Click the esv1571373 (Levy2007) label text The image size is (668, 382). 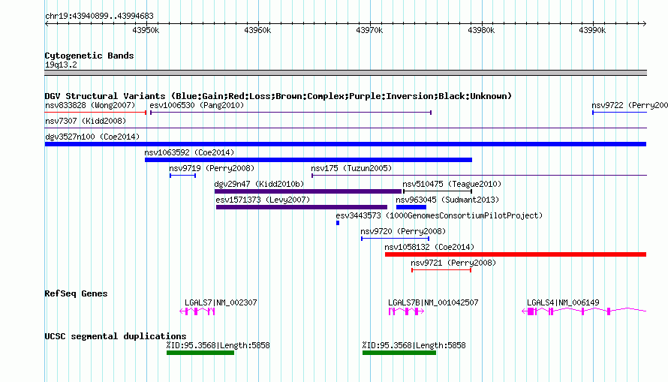point(263,200)
